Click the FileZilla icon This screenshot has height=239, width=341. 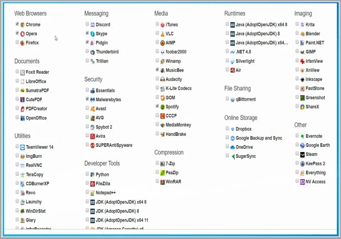[x=93, y=184]
